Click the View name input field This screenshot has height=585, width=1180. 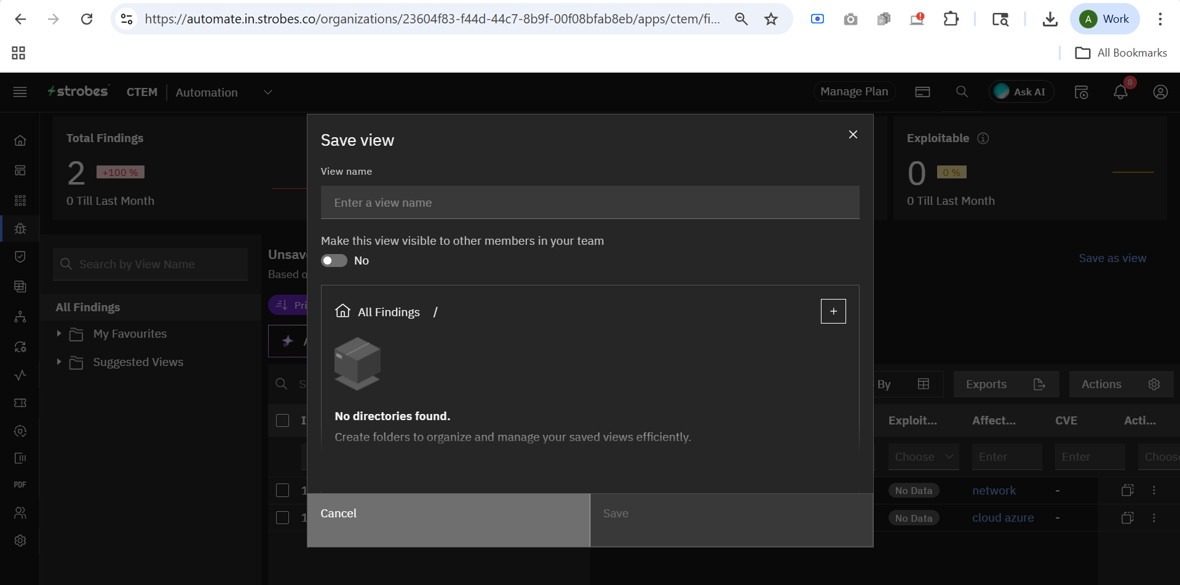[x=590, y=203]
